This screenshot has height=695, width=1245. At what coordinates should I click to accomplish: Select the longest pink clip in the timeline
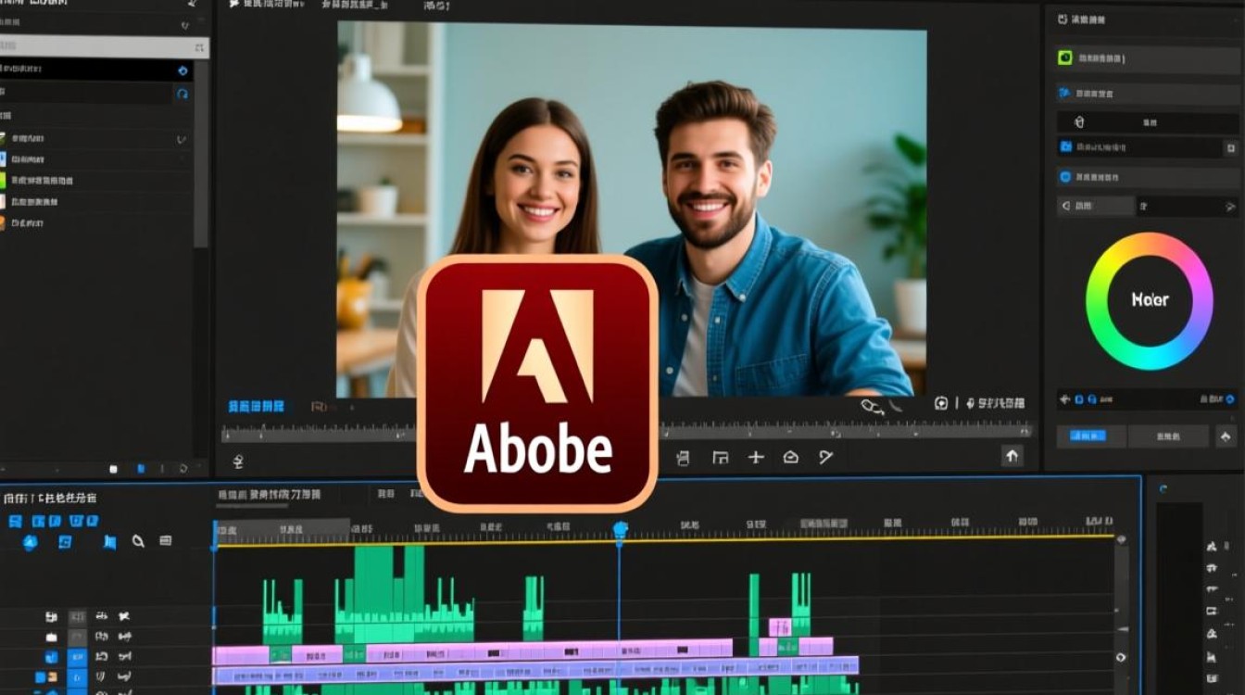click(x=548, y=651)
